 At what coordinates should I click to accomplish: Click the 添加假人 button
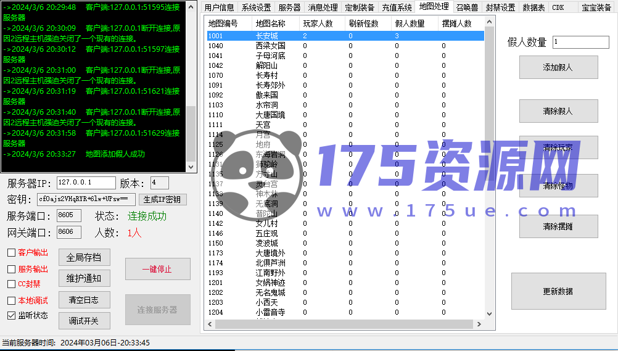tap(559, 67)
